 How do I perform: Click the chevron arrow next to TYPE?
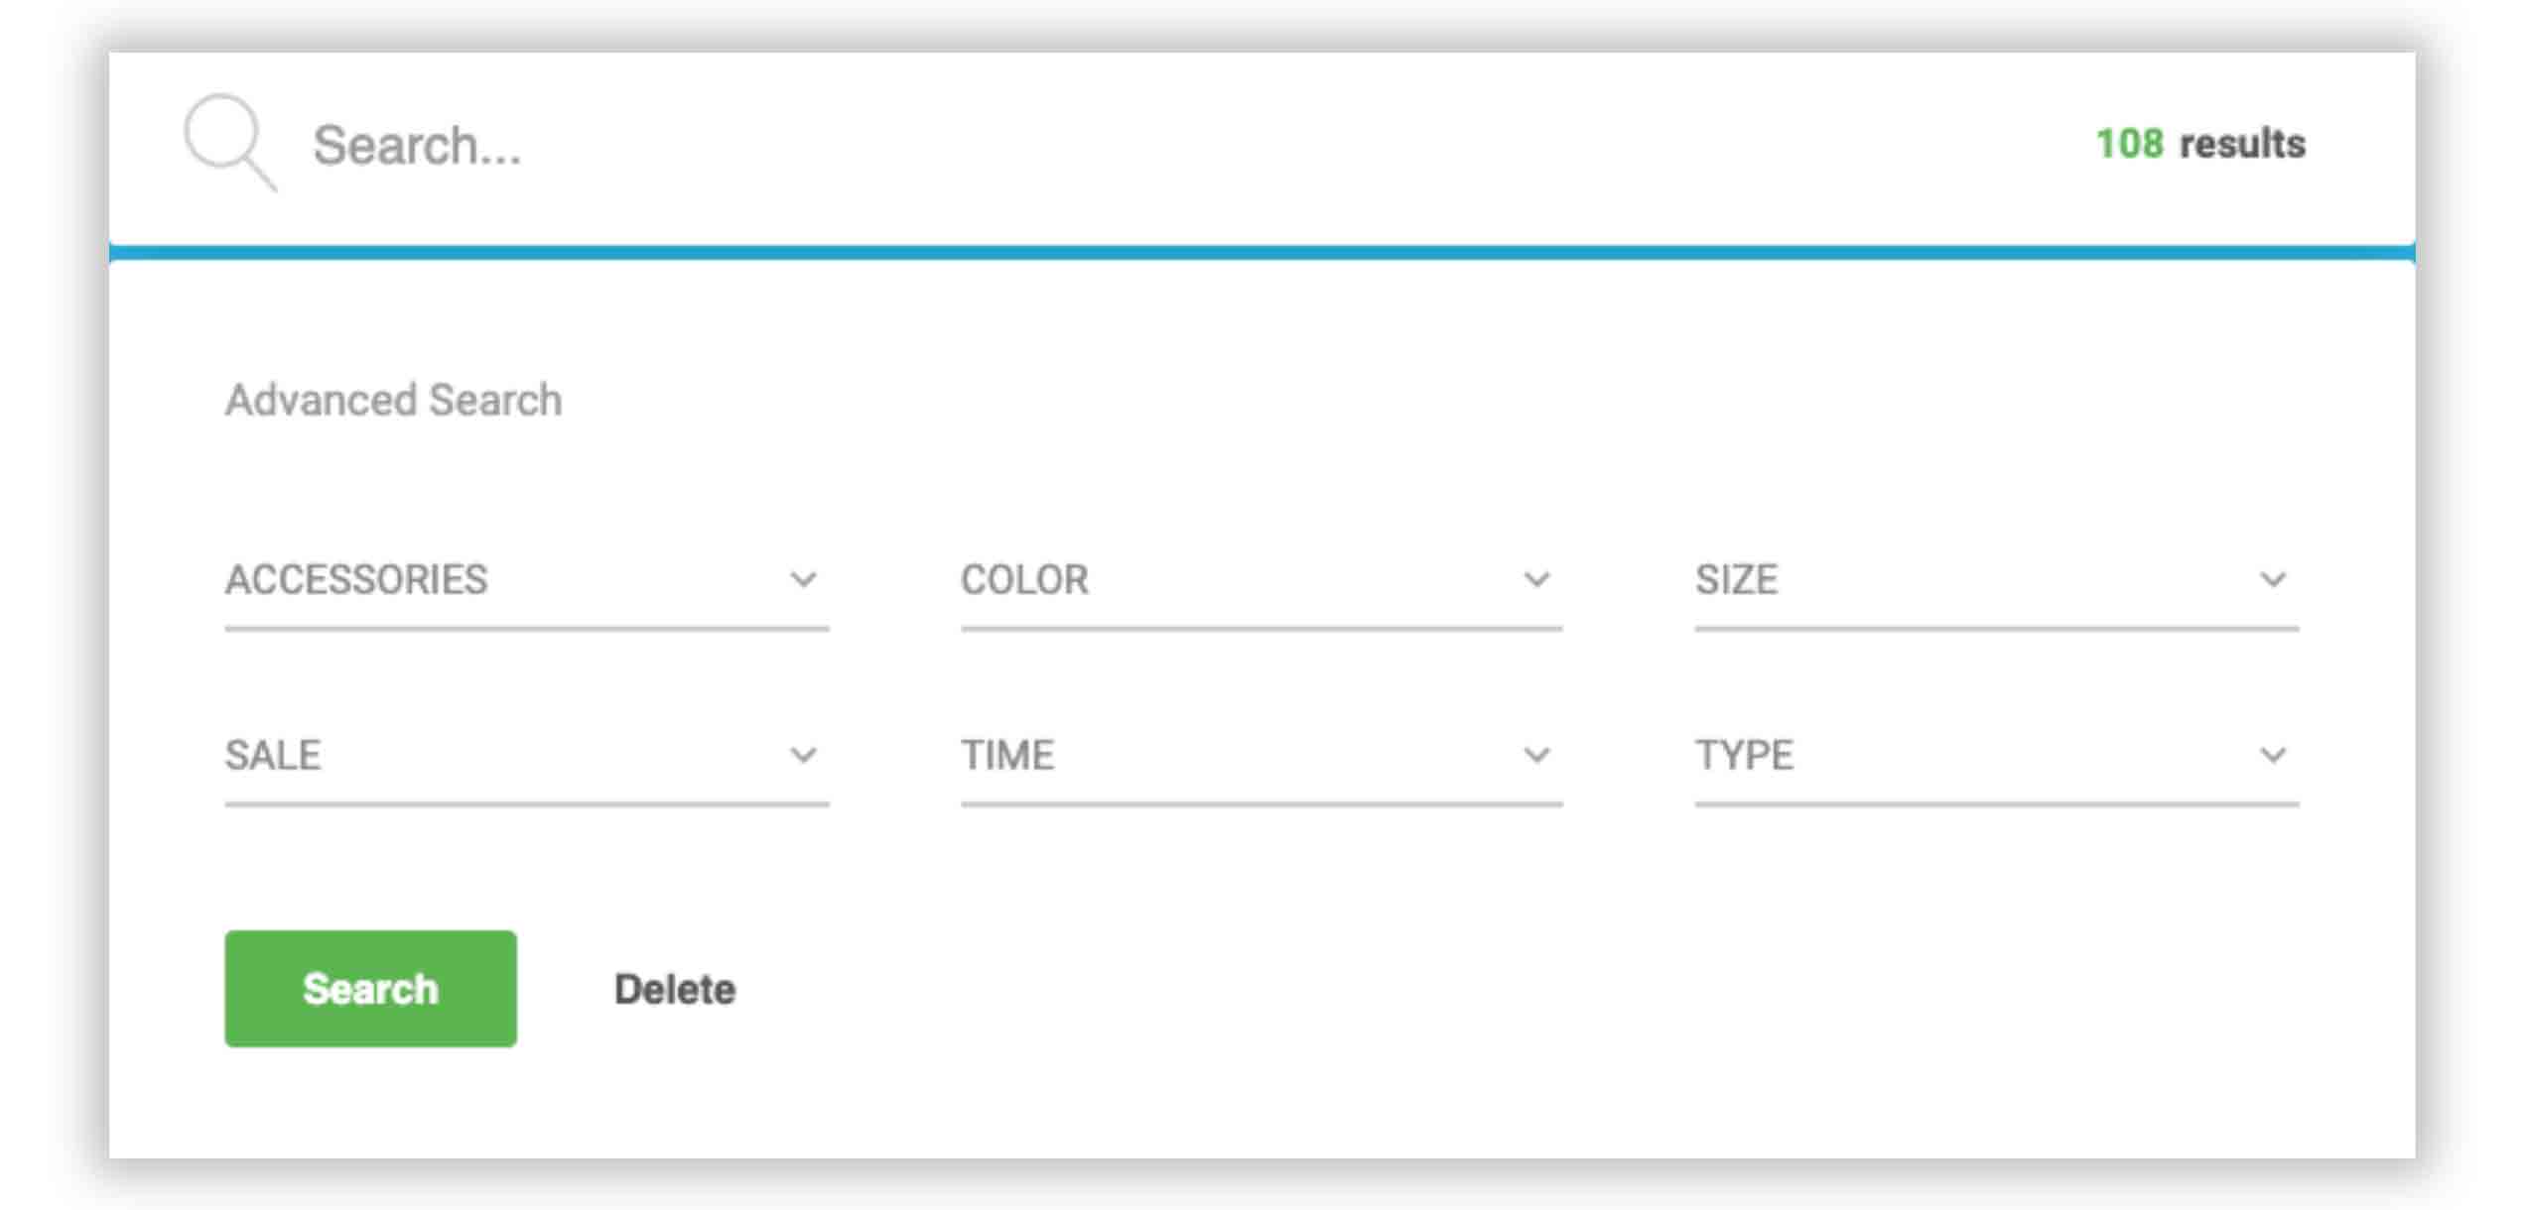click(2273, 756)
